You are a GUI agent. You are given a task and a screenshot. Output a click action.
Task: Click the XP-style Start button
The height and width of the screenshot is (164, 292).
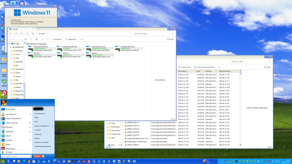coord(3,161)
